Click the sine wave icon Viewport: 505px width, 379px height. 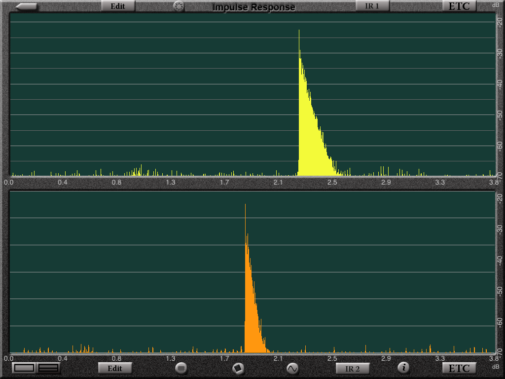coord(292,368)
